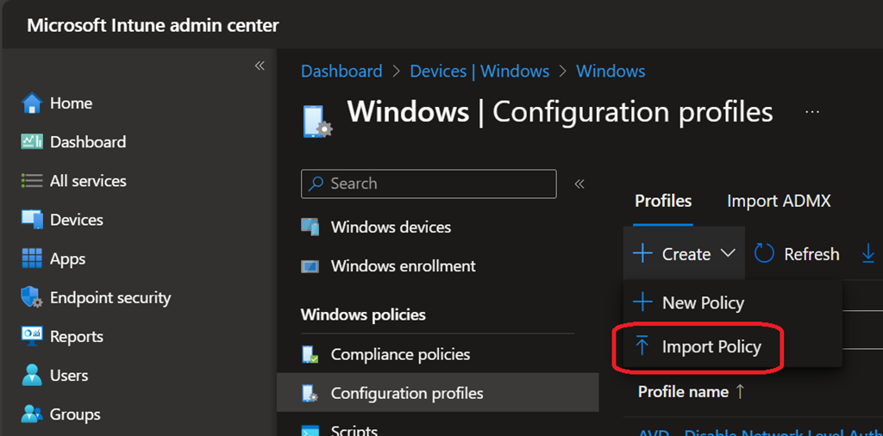Click the Home icon in sidebar
This screenshot has height=436, width=883.
pyautogui.click(x=32, y=103)
